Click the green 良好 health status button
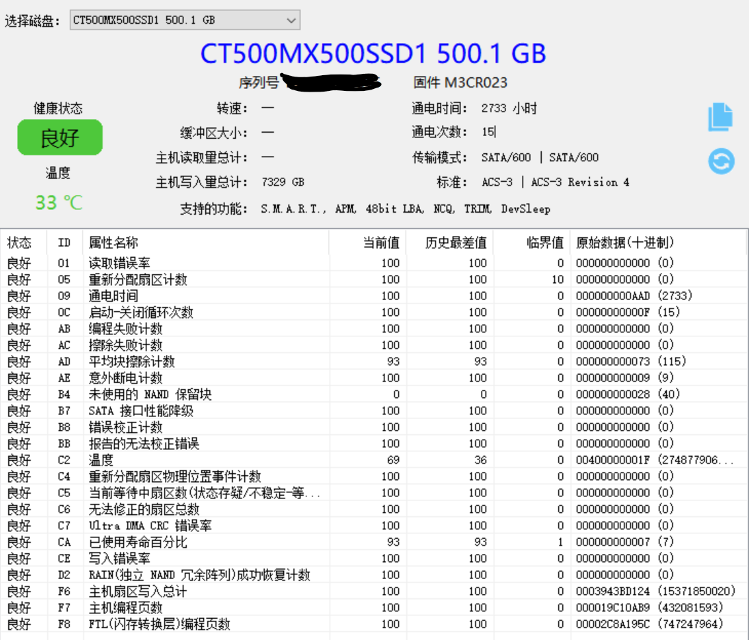Viewport: 749px width, 640px height. coord(60,137)
